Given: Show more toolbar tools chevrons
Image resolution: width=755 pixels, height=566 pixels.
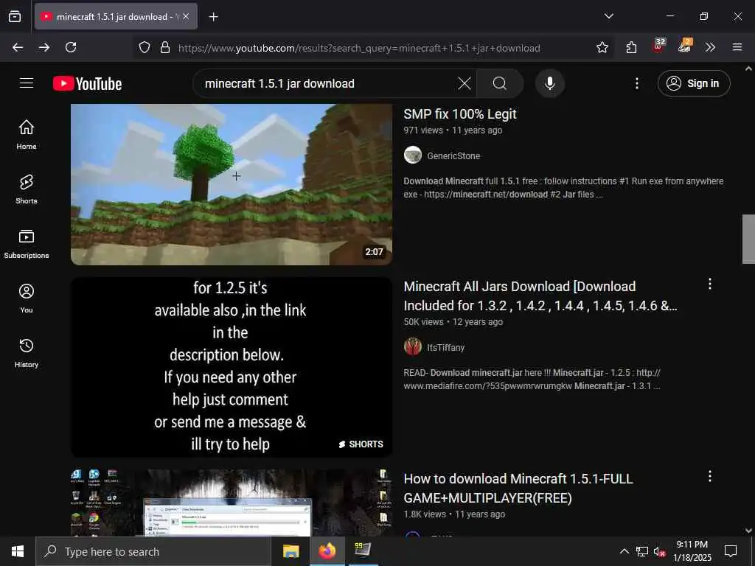Looking at the screenshot, I should (x=710, y=47).
